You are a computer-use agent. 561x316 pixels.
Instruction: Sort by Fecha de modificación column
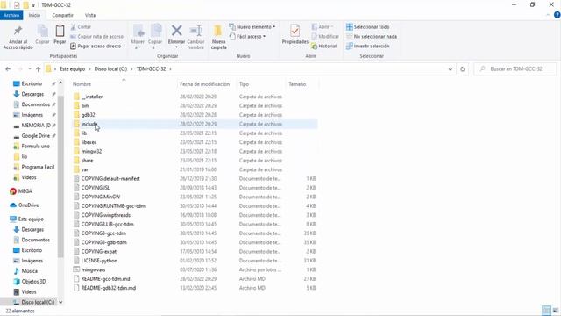pyautogui.click(x=204, y=84)
